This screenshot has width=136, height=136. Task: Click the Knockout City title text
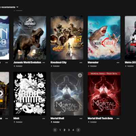(x=58, y=63)
